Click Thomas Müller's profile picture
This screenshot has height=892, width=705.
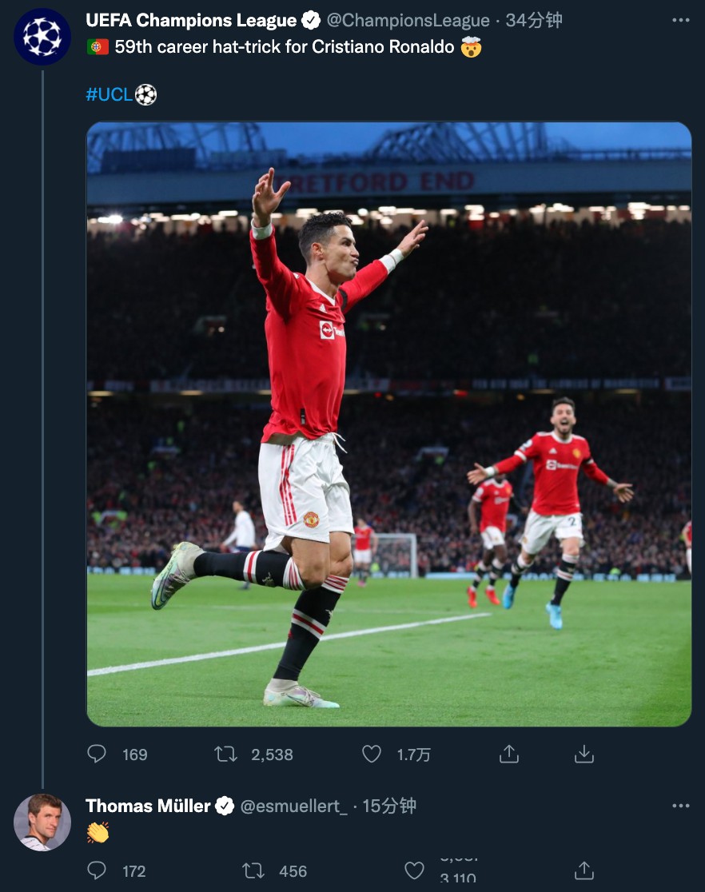pos(42,822)
